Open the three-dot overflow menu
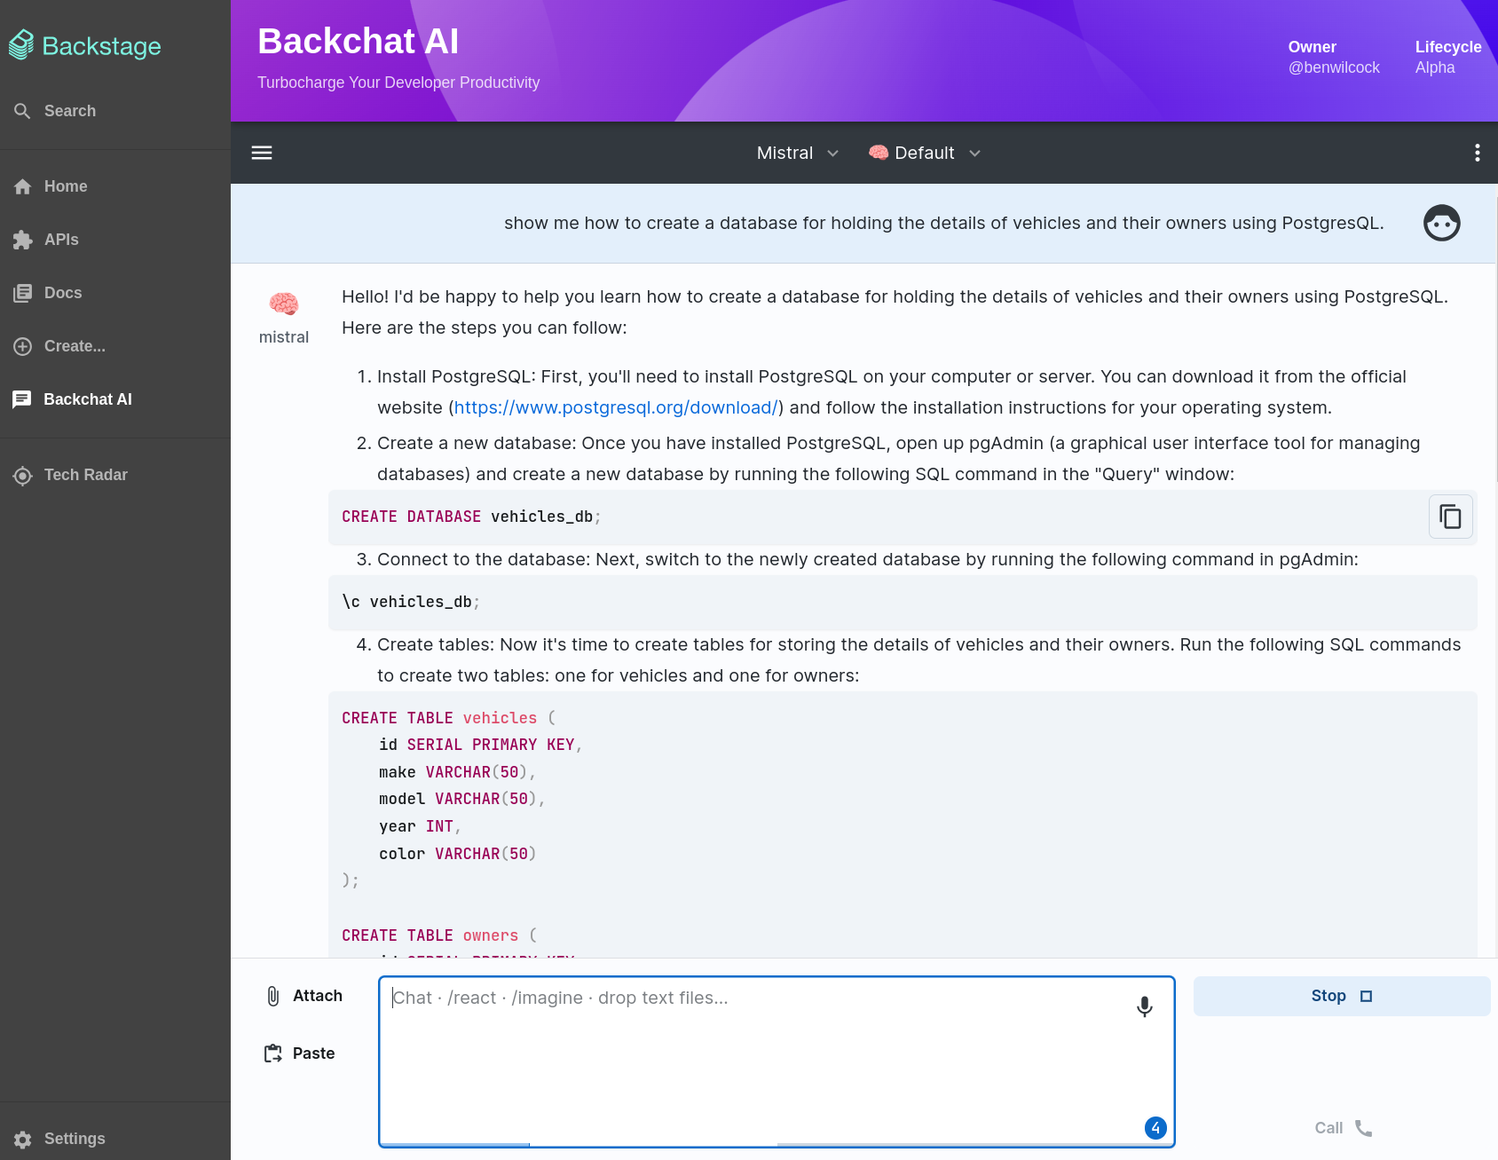 [1477, 152]
